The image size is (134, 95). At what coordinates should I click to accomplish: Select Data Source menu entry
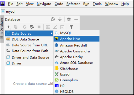coord(29,34)
